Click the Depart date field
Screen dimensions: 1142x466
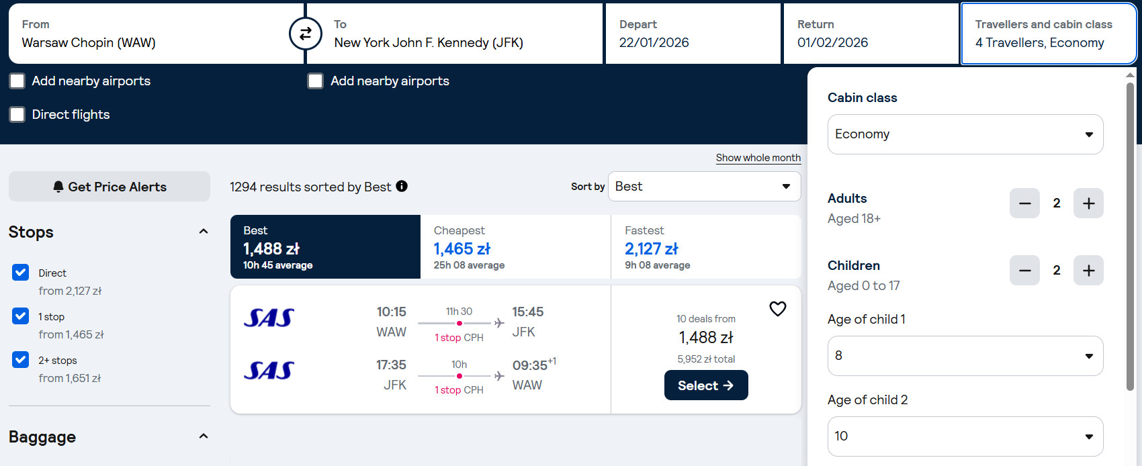(693, 34)
